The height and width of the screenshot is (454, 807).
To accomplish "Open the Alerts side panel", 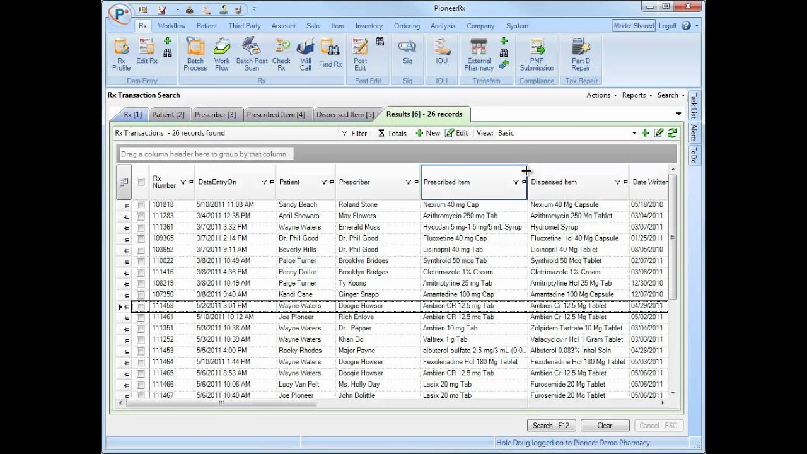I will tap(694, 133).
